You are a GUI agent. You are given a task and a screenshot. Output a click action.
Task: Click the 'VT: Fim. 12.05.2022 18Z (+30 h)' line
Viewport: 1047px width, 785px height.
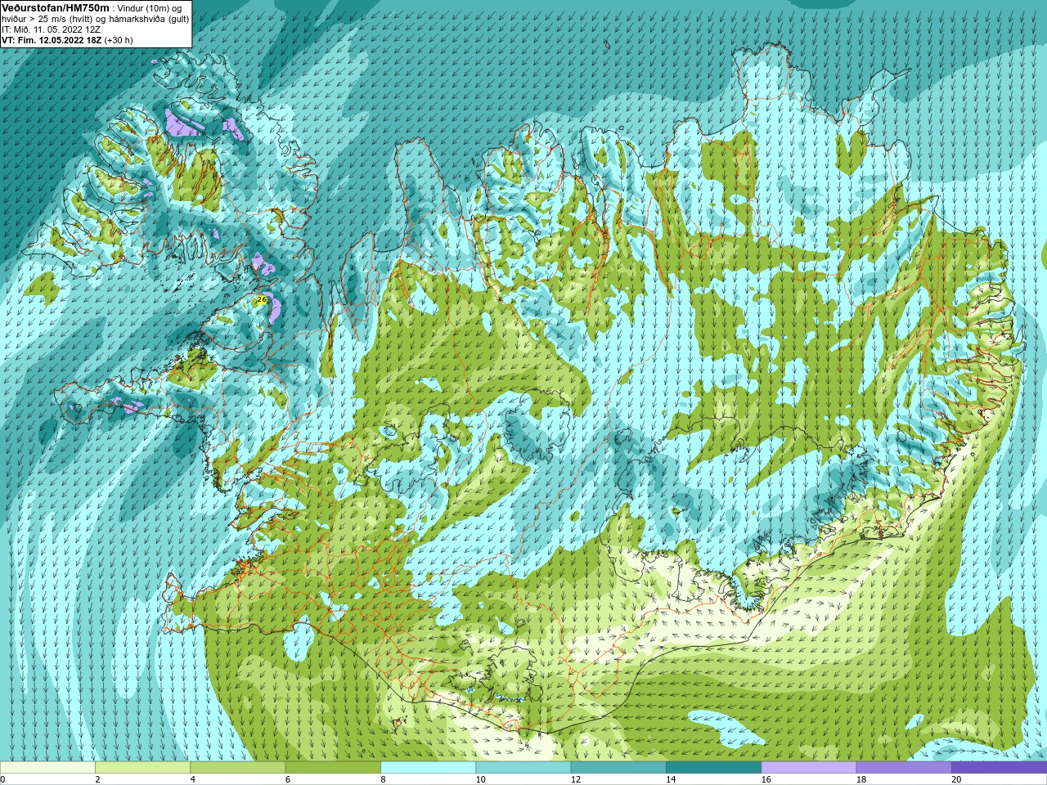[67, 39]
